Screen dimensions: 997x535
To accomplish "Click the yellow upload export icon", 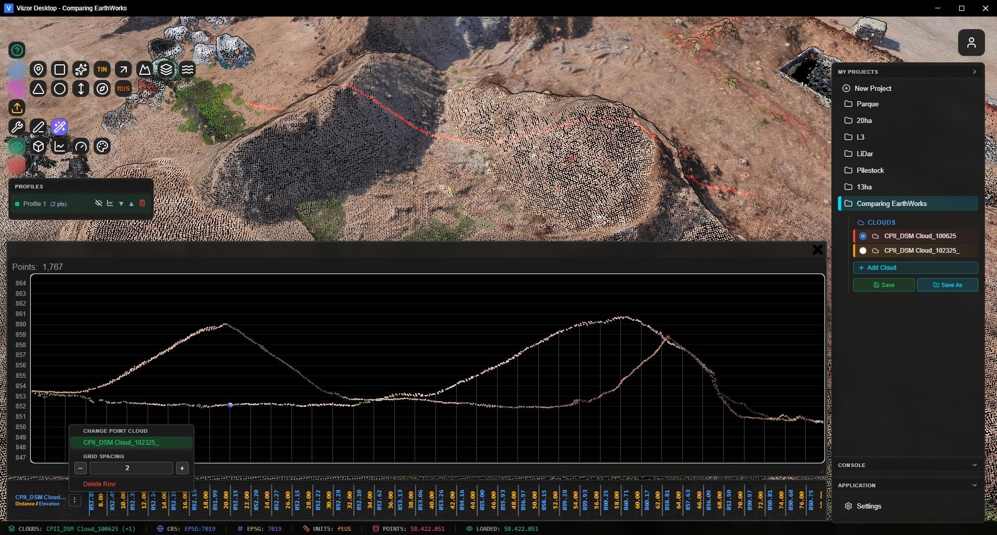I will [17, 108].
